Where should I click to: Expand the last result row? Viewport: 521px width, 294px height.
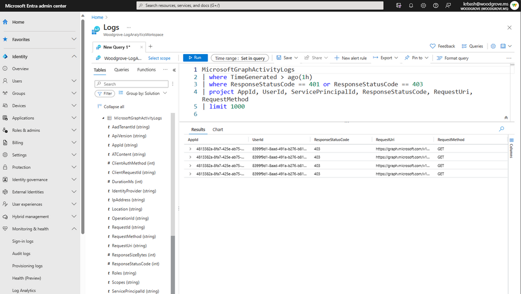coord(190,174)
